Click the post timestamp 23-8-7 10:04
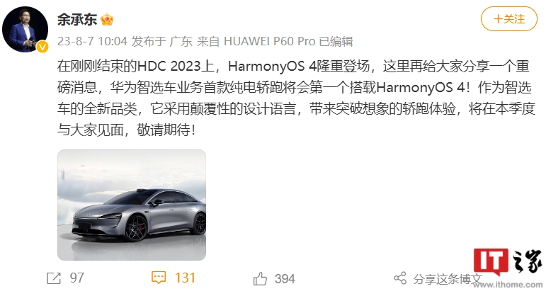The width and height of the screenshot is (551, 296). pyautogui.click(x=92, y=41)
